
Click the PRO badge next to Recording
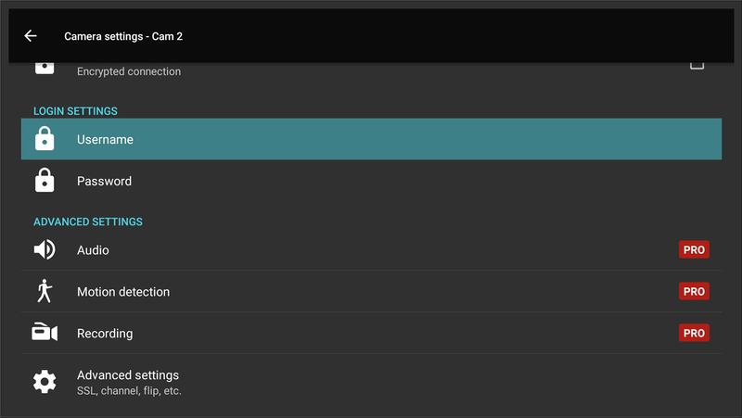[694, 333]
